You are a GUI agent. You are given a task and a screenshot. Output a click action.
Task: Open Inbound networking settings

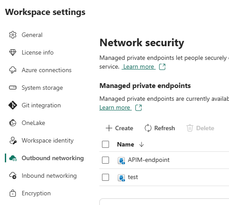(49, 176)
